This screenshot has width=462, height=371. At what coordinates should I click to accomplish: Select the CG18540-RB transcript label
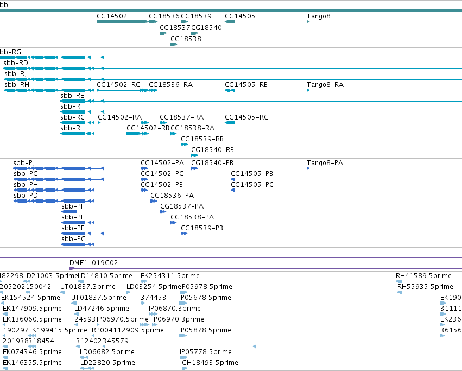[213, 150]
